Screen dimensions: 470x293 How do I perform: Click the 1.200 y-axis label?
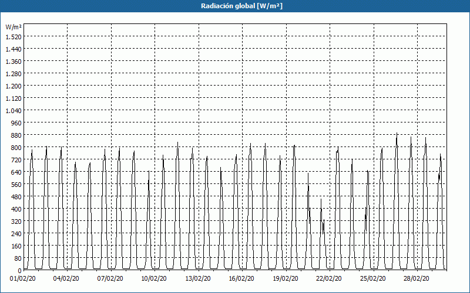(x=14, y=86)
